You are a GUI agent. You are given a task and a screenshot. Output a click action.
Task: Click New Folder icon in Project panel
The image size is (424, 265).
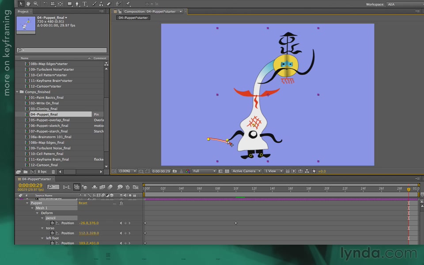26,171
